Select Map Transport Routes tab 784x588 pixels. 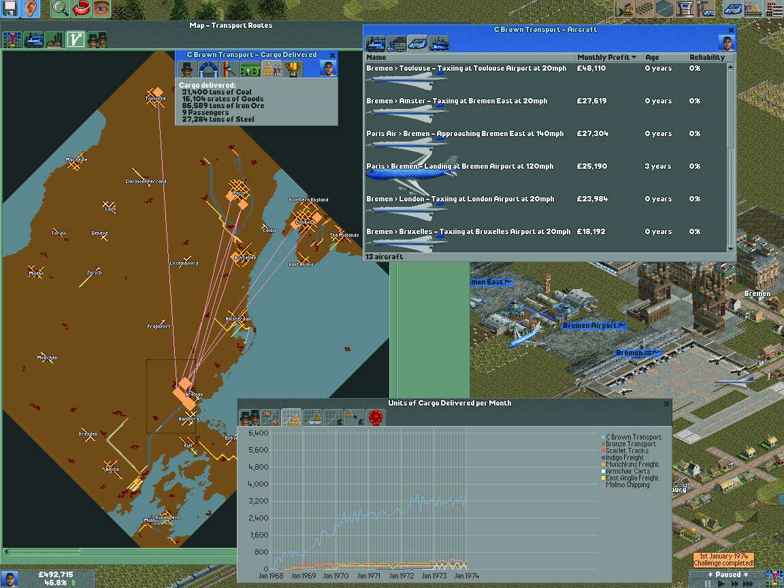pyautogui.click(x=76, y=40)
